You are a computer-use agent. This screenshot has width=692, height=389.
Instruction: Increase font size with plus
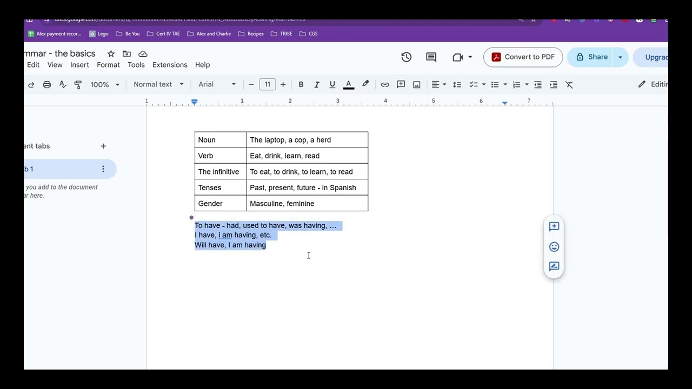point(283,85)
